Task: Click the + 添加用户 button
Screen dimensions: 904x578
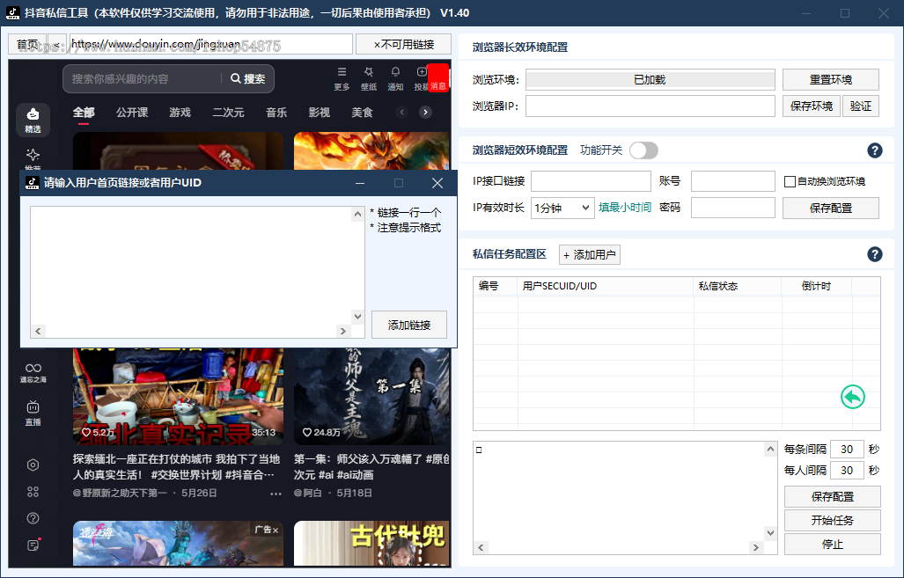Action: click(x=589, y=255)
